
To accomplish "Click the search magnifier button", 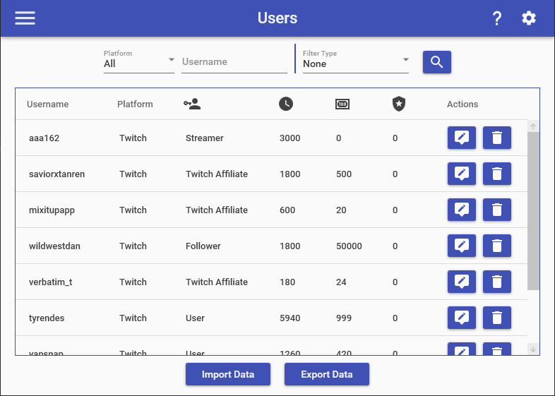I will [x=436, y=62].
